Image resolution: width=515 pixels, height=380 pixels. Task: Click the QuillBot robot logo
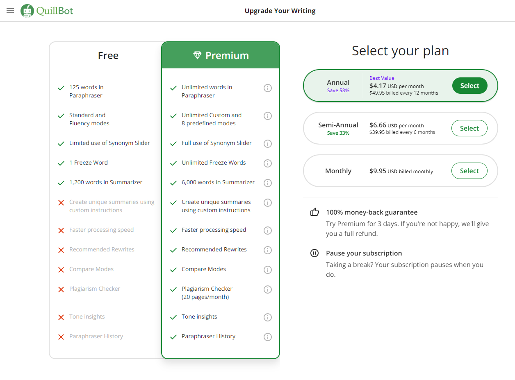pos(27,11)
